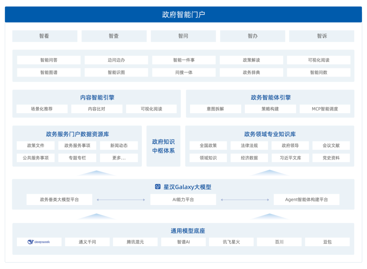Click the 星汉Galaxy大模型 title text
The height and width of the screenshot is (269, 367).
tap(187, 187)
